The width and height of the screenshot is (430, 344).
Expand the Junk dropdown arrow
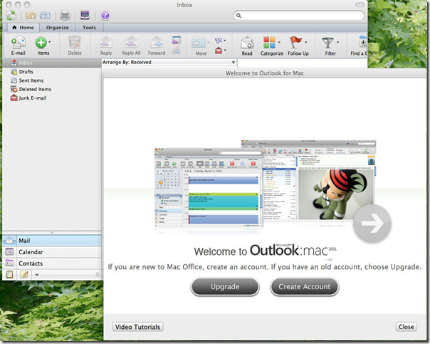(225, 50)
